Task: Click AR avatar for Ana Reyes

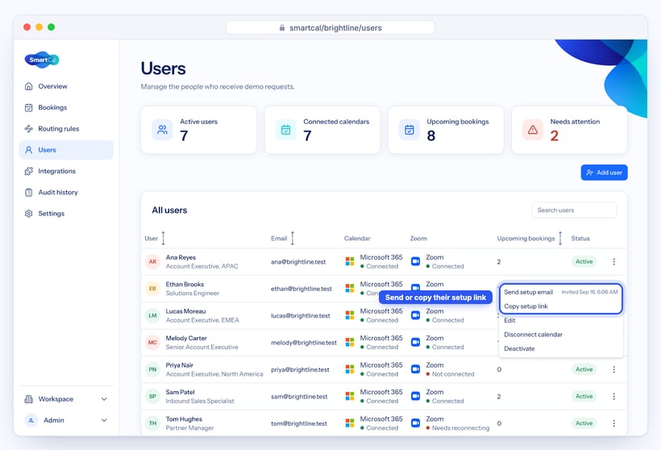Action: point(152,261)
